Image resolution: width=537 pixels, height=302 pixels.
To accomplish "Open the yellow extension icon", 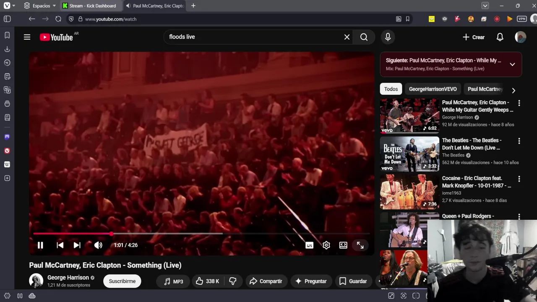I will pyautogui.click(x=432, y=19).
